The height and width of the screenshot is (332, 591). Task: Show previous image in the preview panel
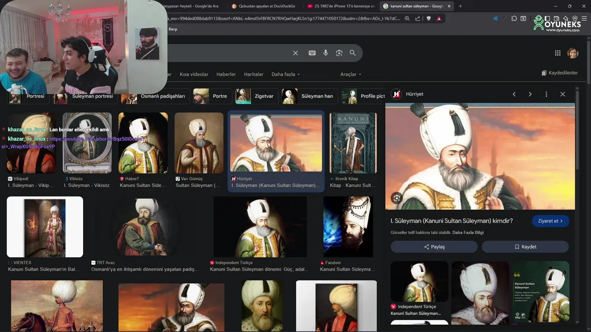pos(514,94)
